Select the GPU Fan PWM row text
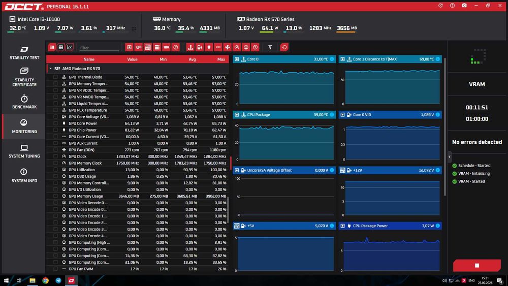 81,269
